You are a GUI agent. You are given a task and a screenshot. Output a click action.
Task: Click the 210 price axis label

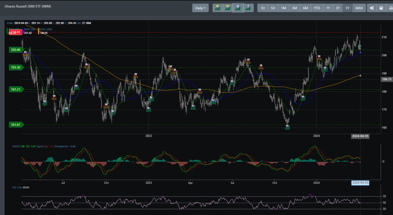384,37
